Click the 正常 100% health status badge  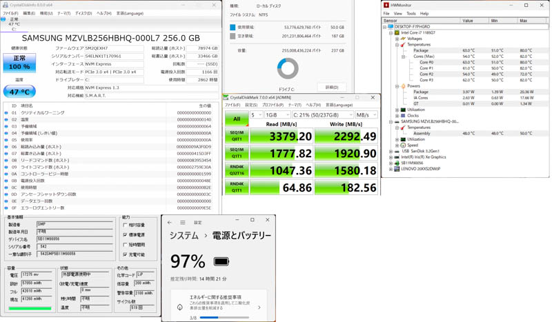pyautogui.click(x=19, y=63)
